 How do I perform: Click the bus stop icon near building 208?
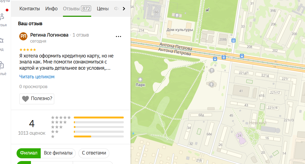pos(242,56)
